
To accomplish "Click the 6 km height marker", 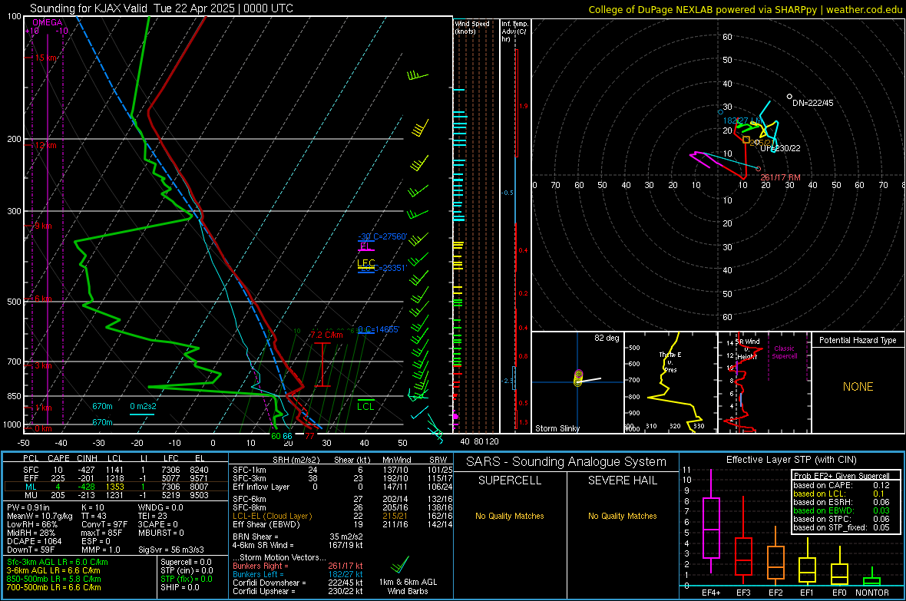I will (x=43, y=299).
